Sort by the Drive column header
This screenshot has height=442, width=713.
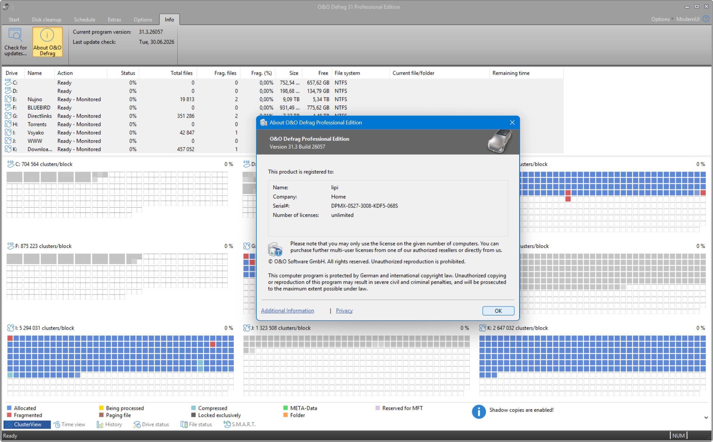14,73
